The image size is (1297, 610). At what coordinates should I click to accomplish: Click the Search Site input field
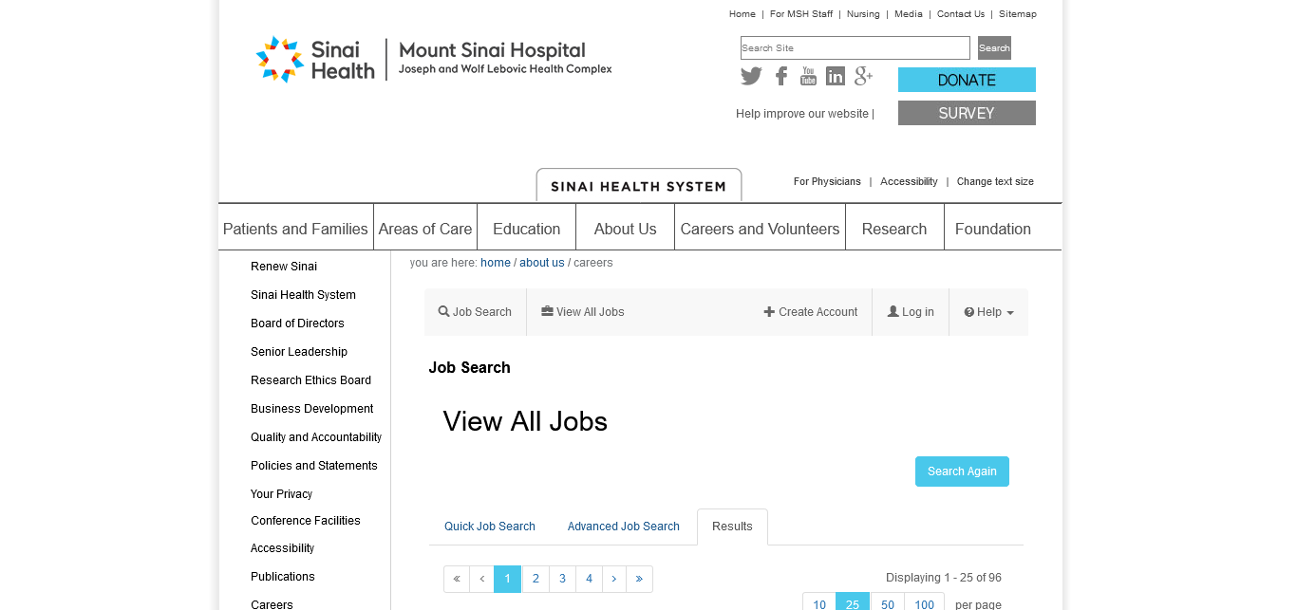coord(855,48)
